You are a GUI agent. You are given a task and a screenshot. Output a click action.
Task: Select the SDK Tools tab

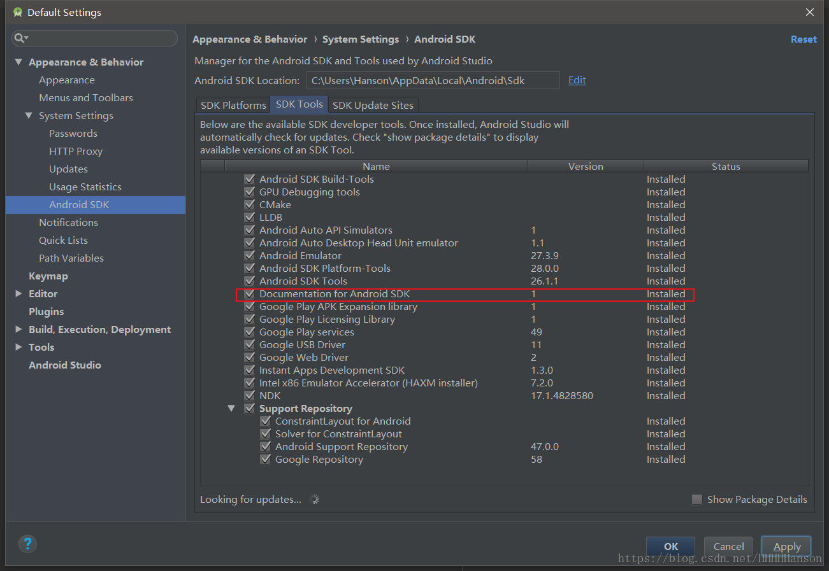[x=299, y=104]
